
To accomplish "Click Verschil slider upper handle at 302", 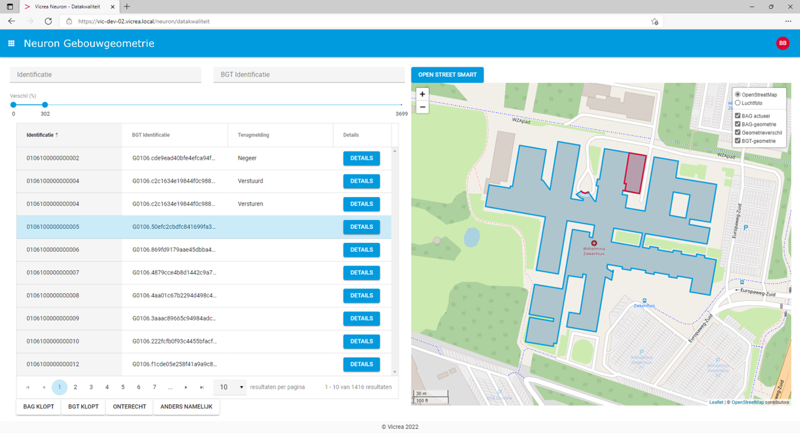I will (x=45, y=105).
